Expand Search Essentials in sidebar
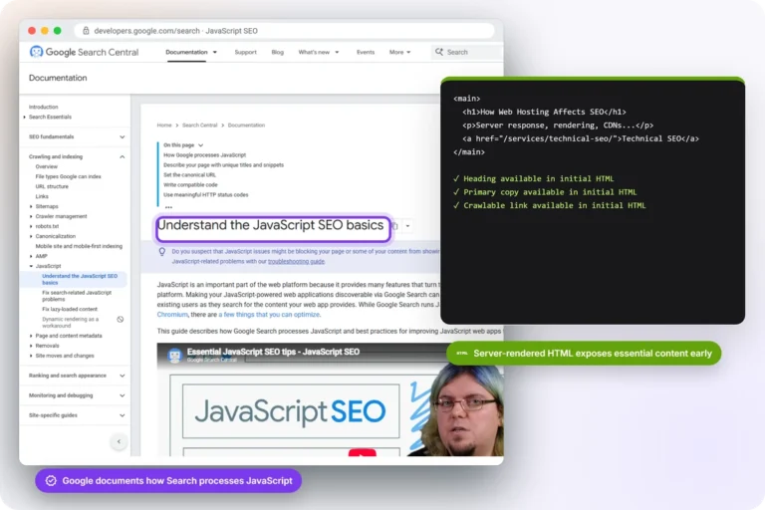Image resolution: width=765 pixels, height=510 pixels. tap(50, 117)
